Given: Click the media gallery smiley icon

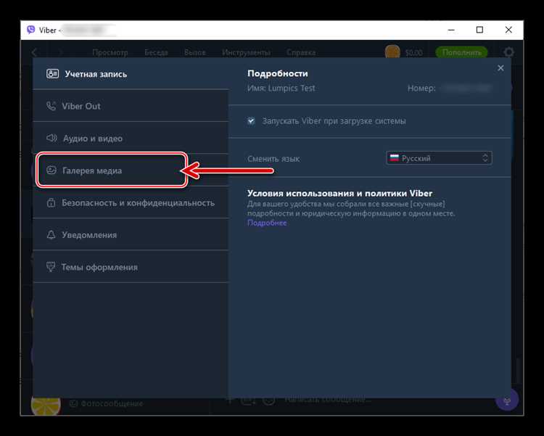Looking at the screenshot, I should coord(51,170).
